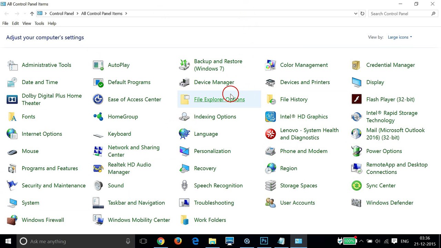Click the Mail (Microsoft Outlook 2016) icon
Screen dimensions: 441x248
pos(357,134)
